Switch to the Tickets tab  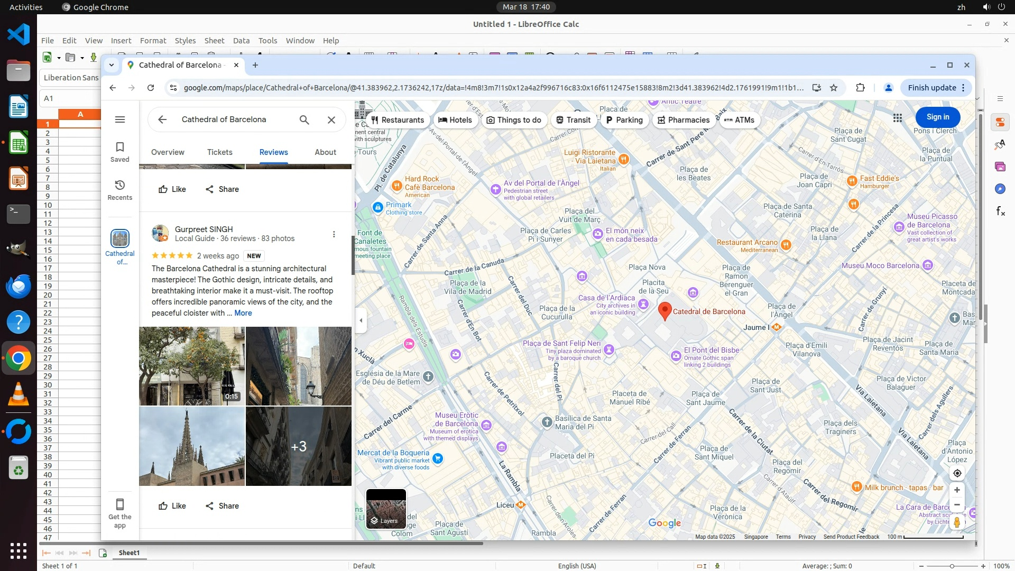219,152
